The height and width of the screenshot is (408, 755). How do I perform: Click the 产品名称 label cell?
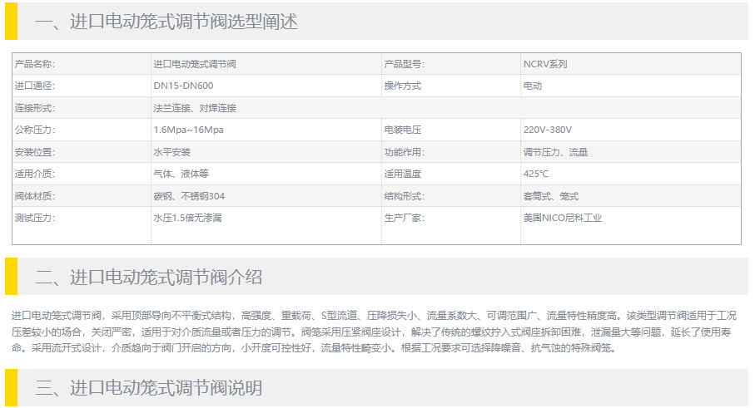pyautogui.click(x=35, y=64)
